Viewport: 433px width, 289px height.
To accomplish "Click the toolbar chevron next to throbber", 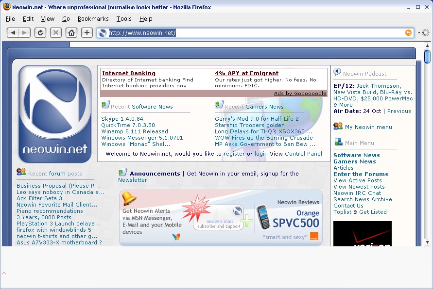I will (x=419, y=33).
